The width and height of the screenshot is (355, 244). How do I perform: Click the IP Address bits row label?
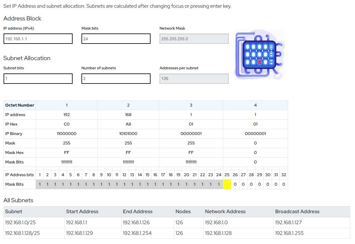(x=20, y=175)
